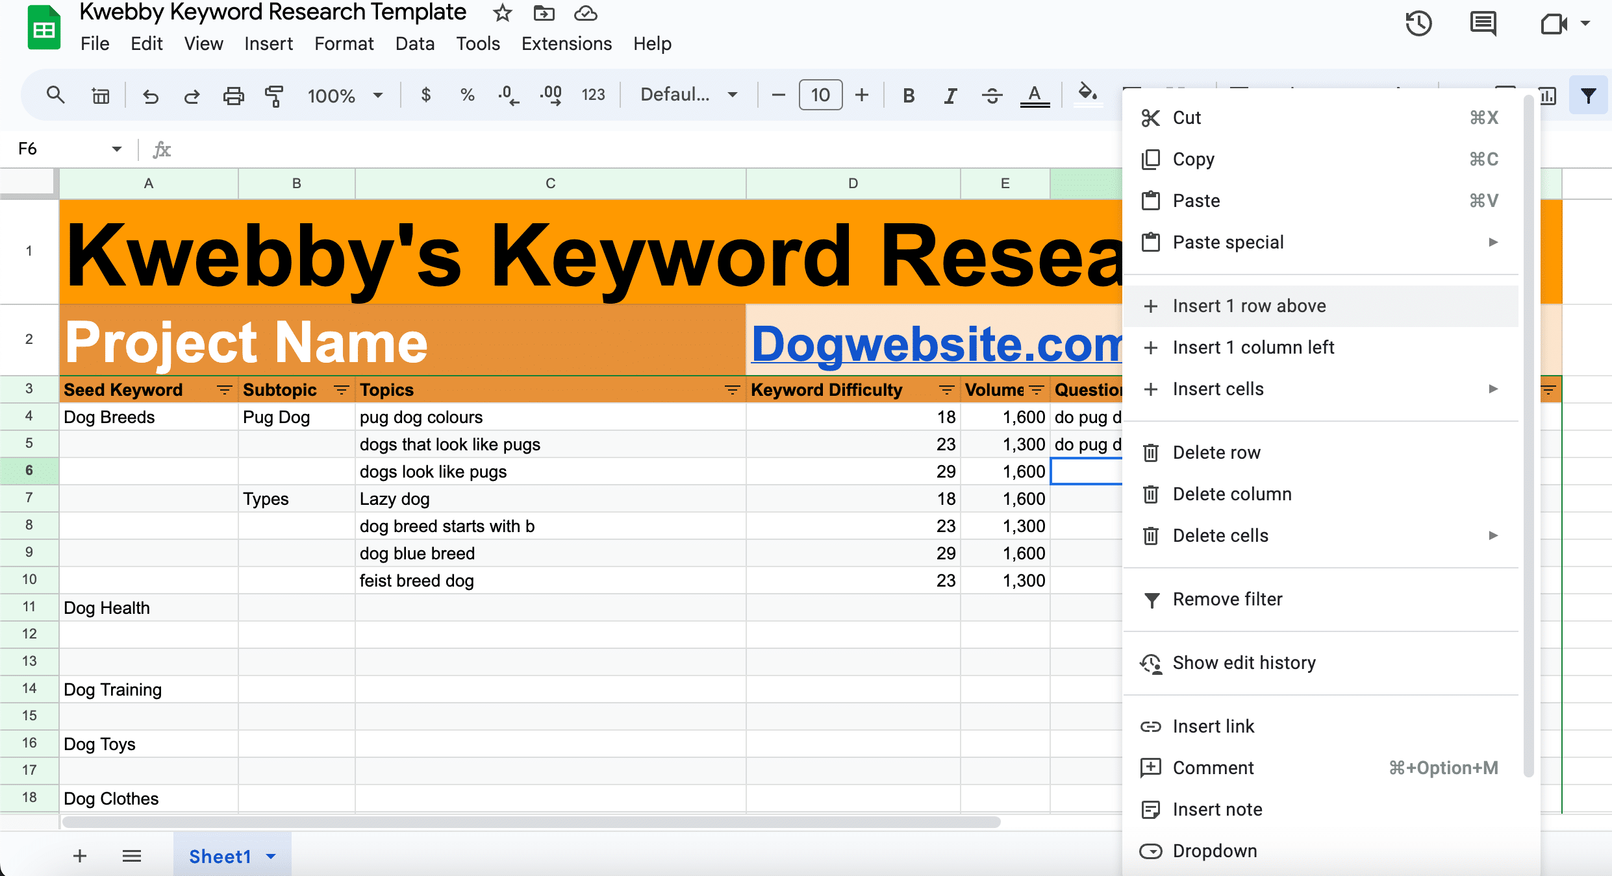
Task: Increase decimal places
Action: tap(551, 95)
